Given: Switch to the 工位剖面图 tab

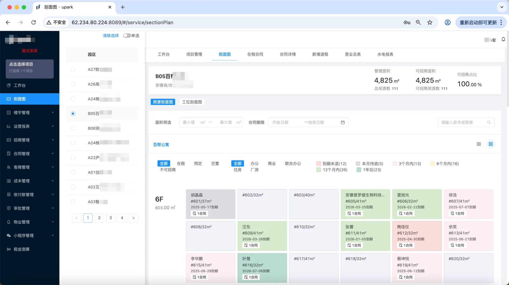Looking at the screenshot, I should tap(192, 102).
